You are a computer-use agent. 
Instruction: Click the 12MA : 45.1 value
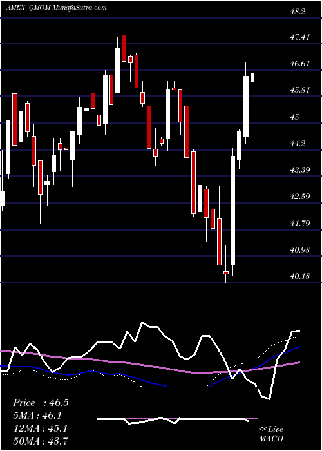click(40, 428)
